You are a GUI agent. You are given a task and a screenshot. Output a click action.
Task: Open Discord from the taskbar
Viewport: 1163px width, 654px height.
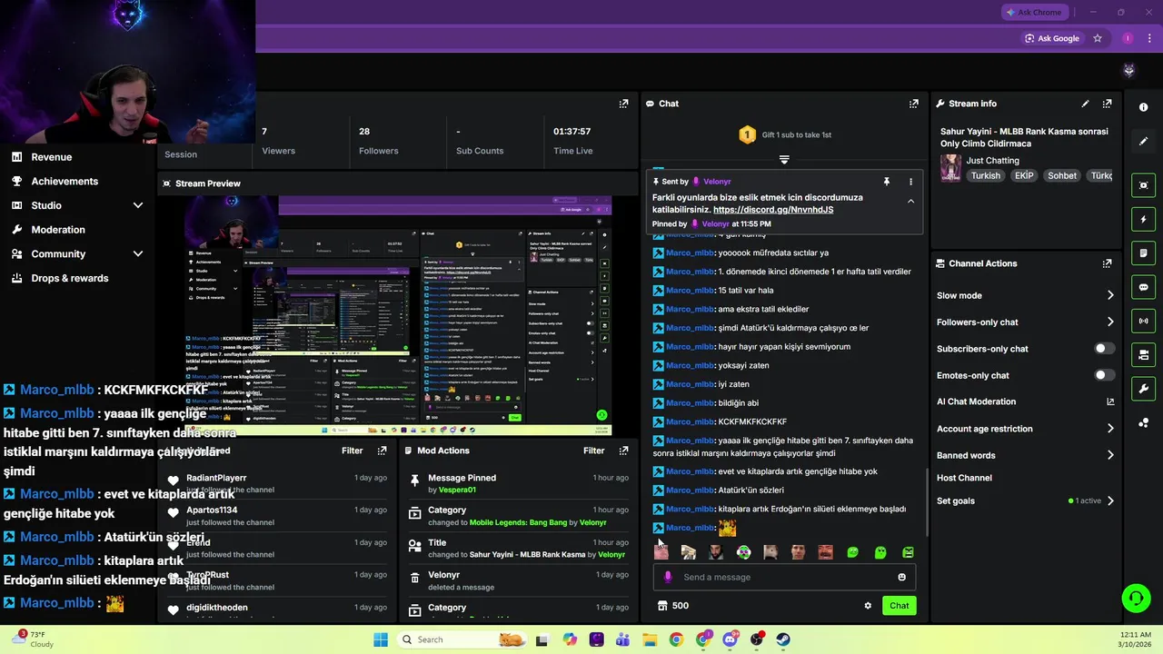coord(730,639)
